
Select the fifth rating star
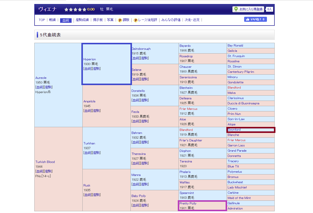tap(84, 10)
